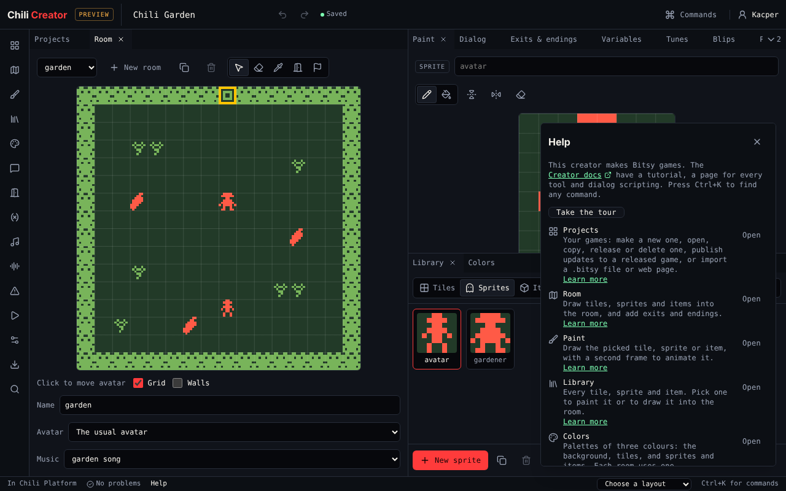This screenshot has height=491, width=786.
Task: Mirror the sprite horizontally in Paint toolbar
Action: pos(496,95)
